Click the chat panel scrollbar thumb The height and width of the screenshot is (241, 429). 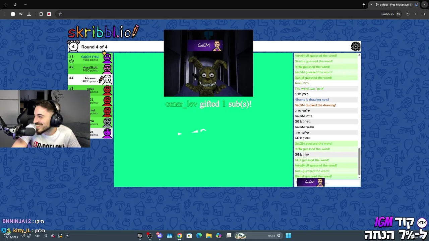[x=359, y=161]
